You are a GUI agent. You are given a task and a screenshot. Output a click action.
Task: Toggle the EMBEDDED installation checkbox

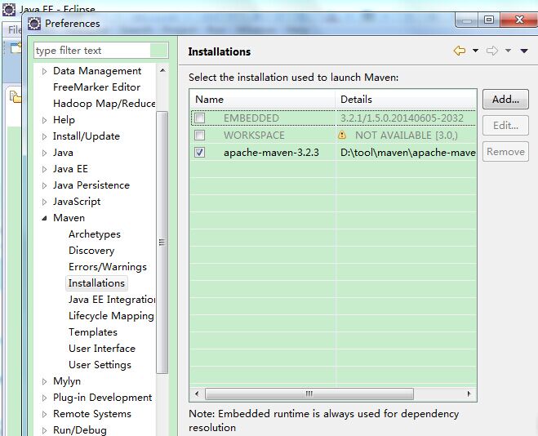click(x=199, y=118)
